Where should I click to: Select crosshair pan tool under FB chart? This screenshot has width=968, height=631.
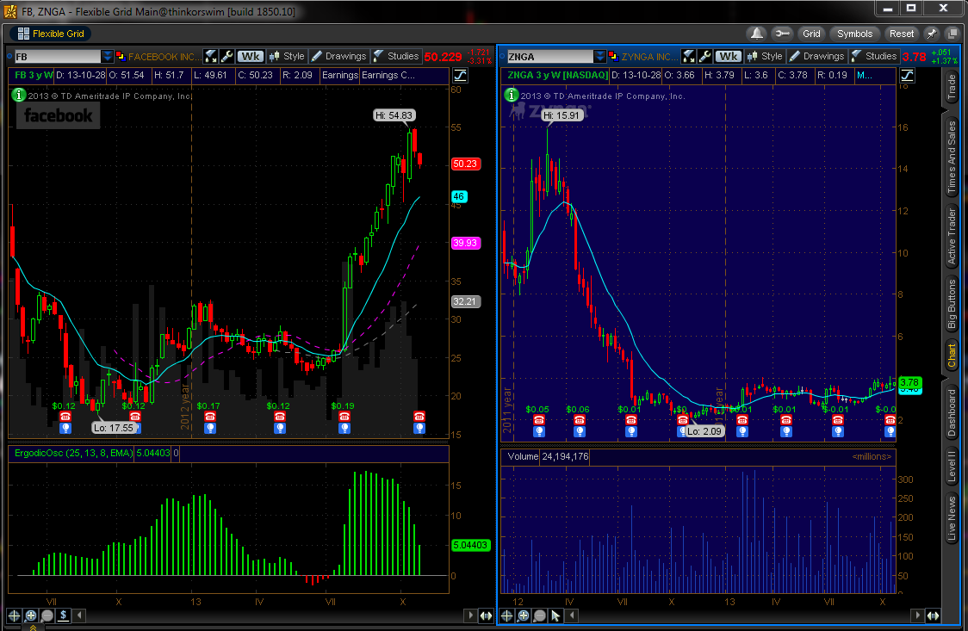(x=14, y=615)
